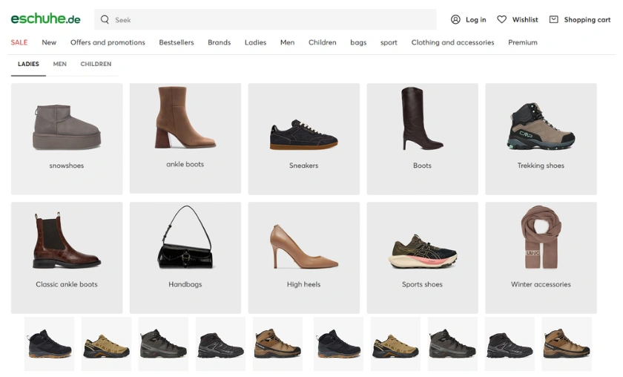Open the Sneakers category card
623x377 pixels.
tap(304, 139)
